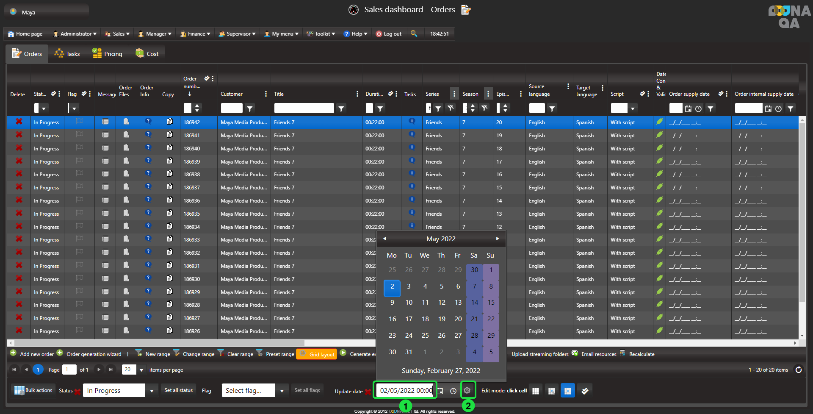The height and width of the screenshot is (414, 813).
Task: Open Order Files for order 186938
Action: point(126,174)
